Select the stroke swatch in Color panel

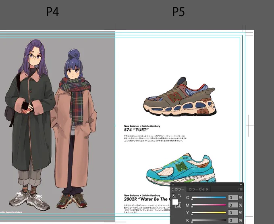click(179, 205)
